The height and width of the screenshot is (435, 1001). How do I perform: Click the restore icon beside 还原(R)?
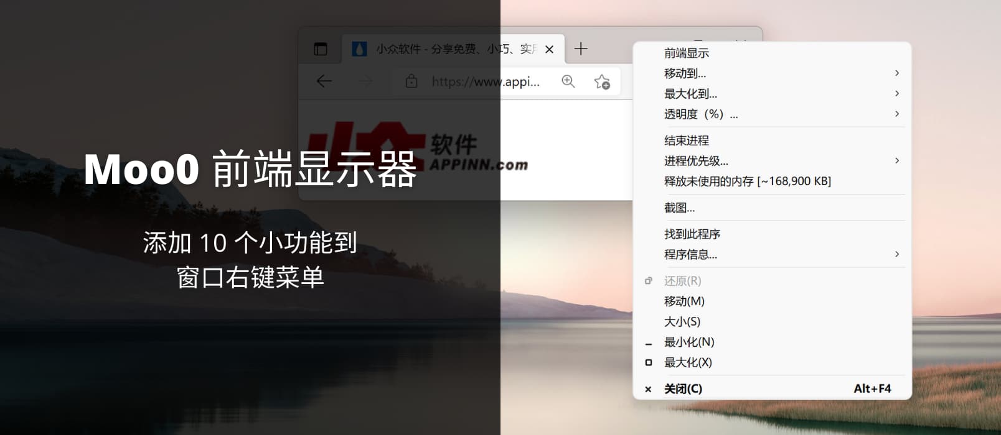649,281
